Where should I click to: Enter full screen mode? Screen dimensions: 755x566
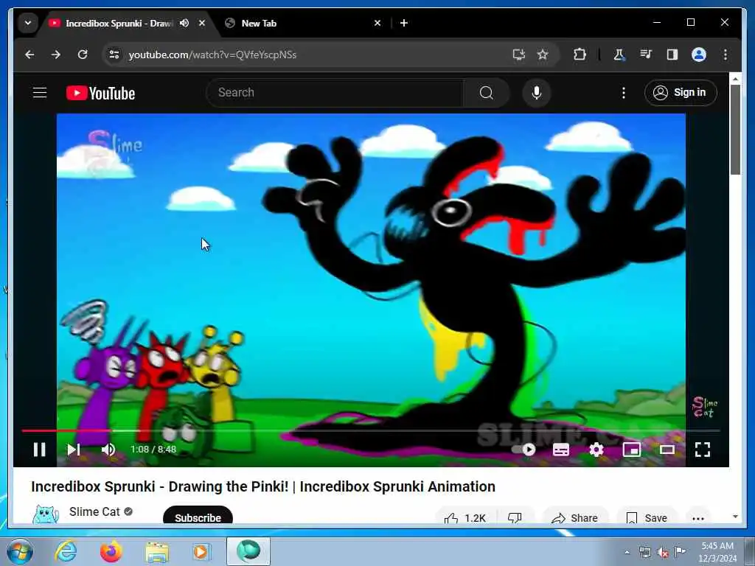703,450
